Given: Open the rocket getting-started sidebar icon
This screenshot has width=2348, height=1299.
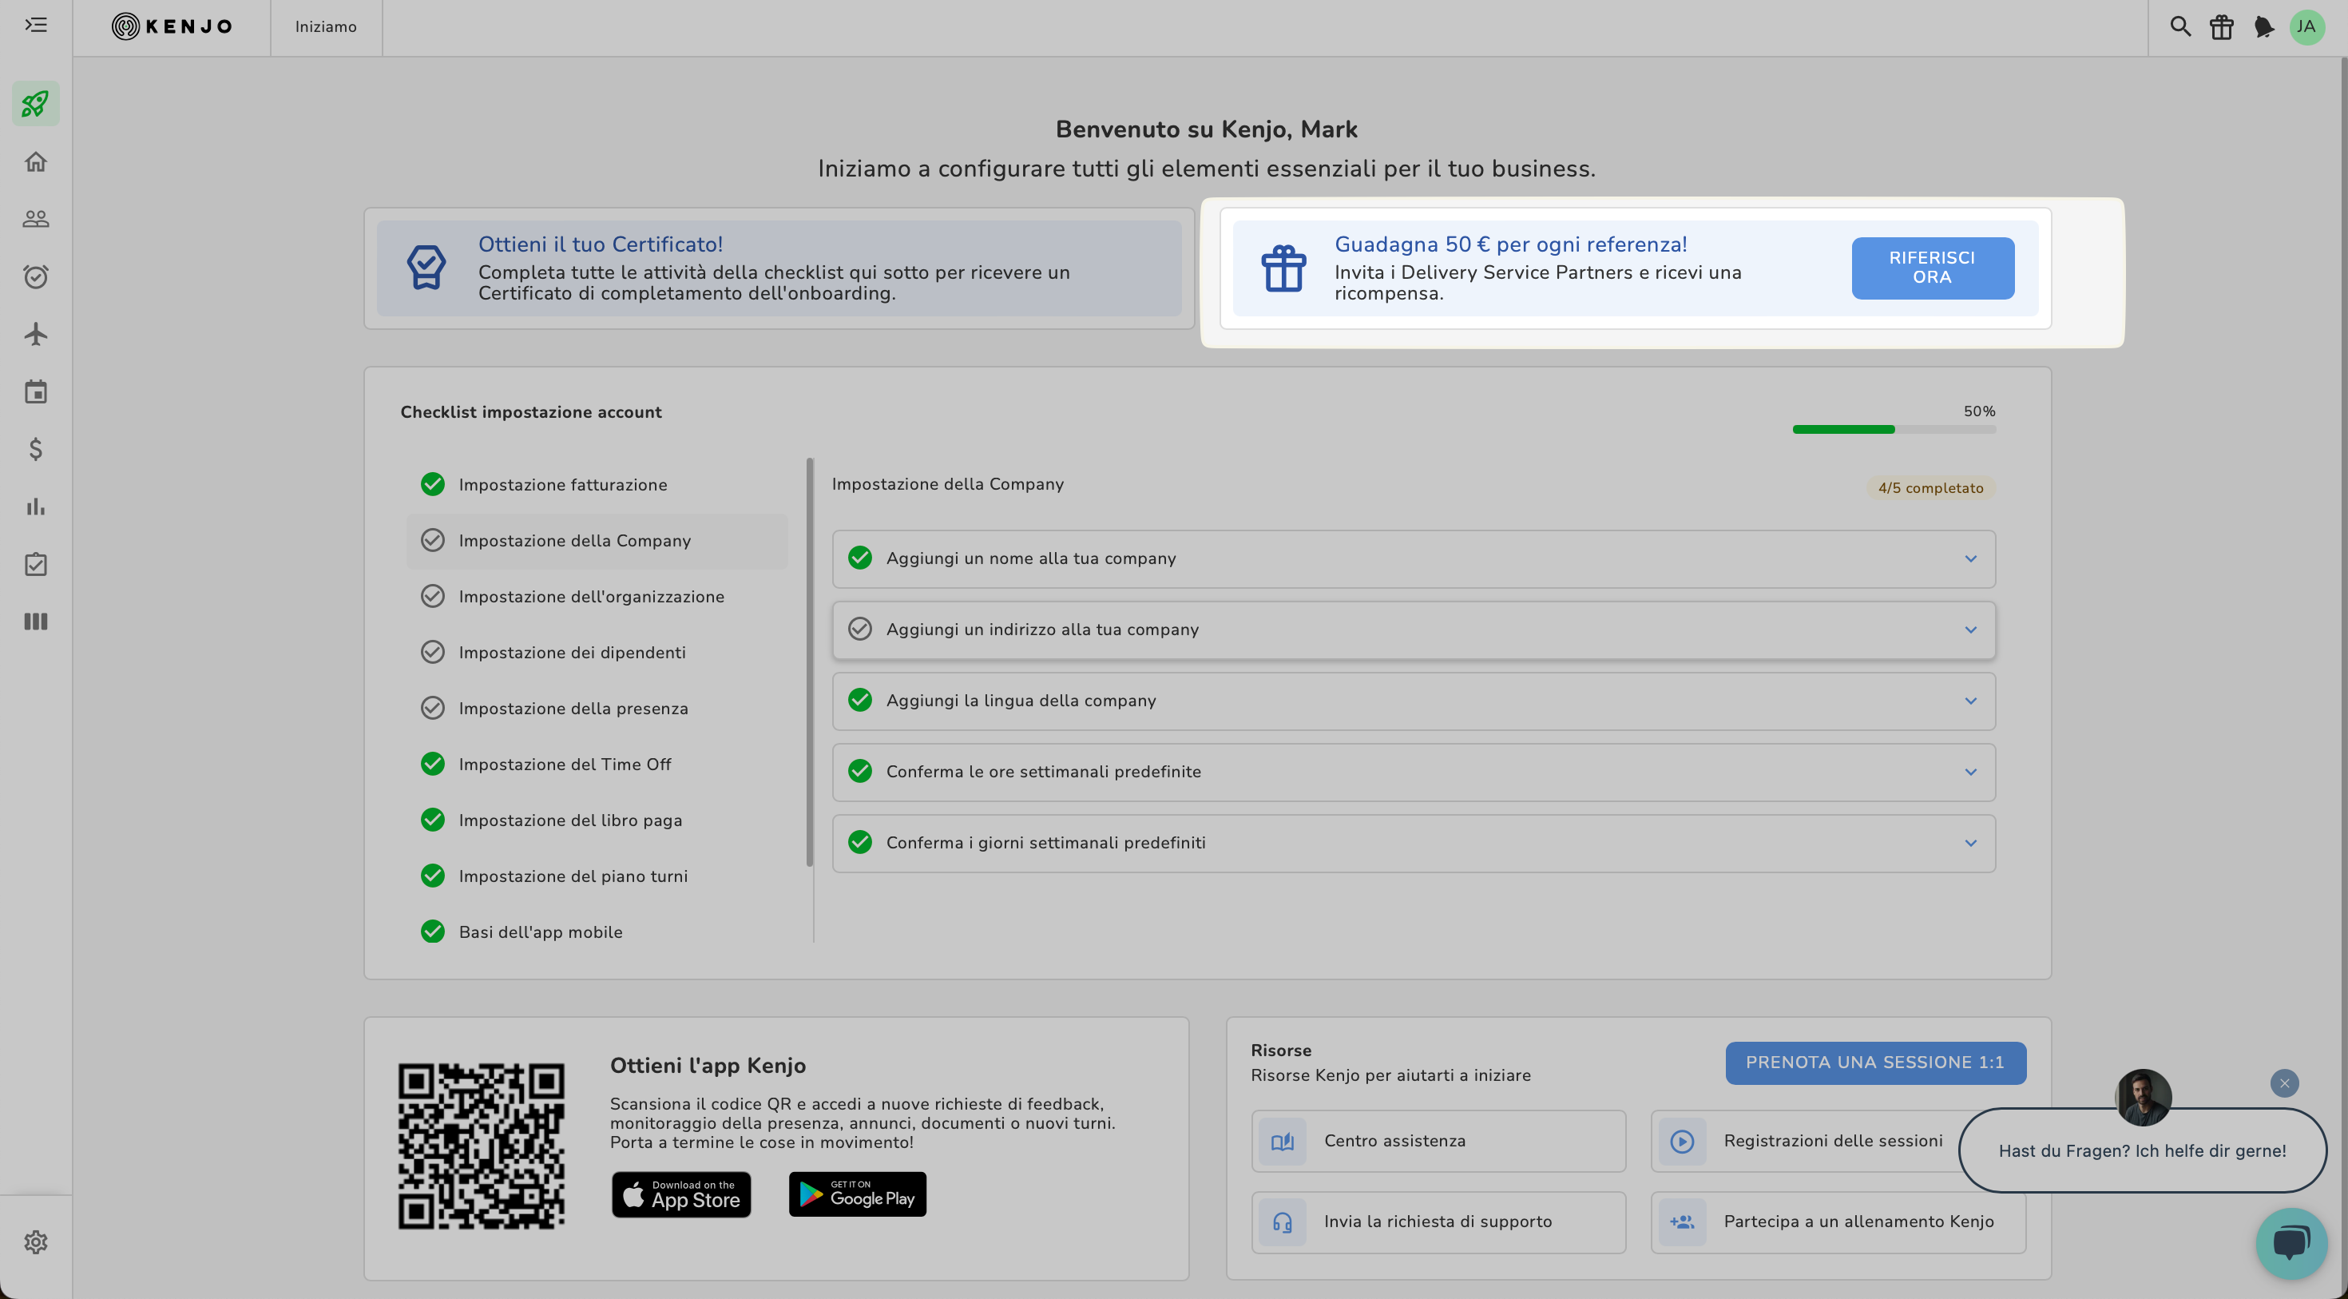Looking at the screenshot, I should pos(36,104).
